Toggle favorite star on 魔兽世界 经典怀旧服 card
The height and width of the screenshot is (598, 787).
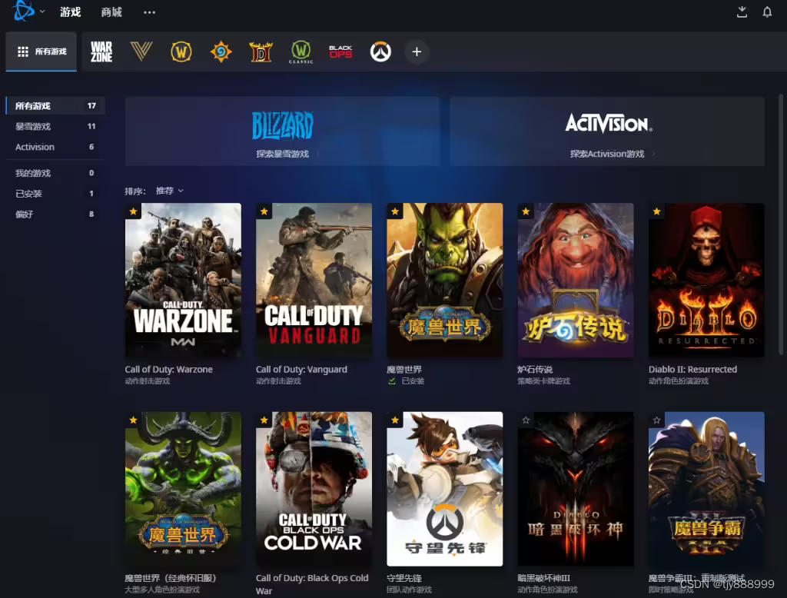(x=134, y=420)
